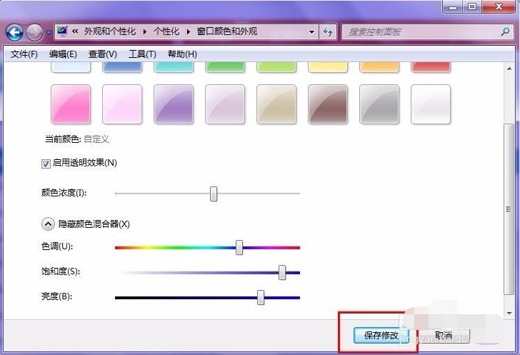Open the 帮助(H) menu

[x=182, y=54]
